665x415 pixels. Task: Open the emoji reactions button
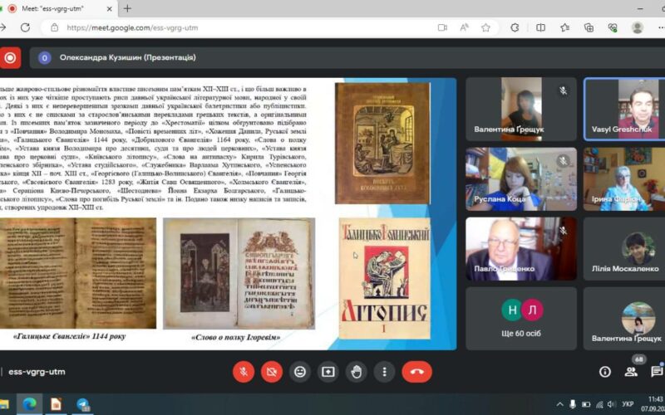300,372
